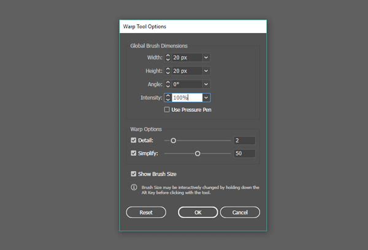The height and width of the screenshot is (250, 368).
Task: Click the Reset button
Action: point(146,212)
